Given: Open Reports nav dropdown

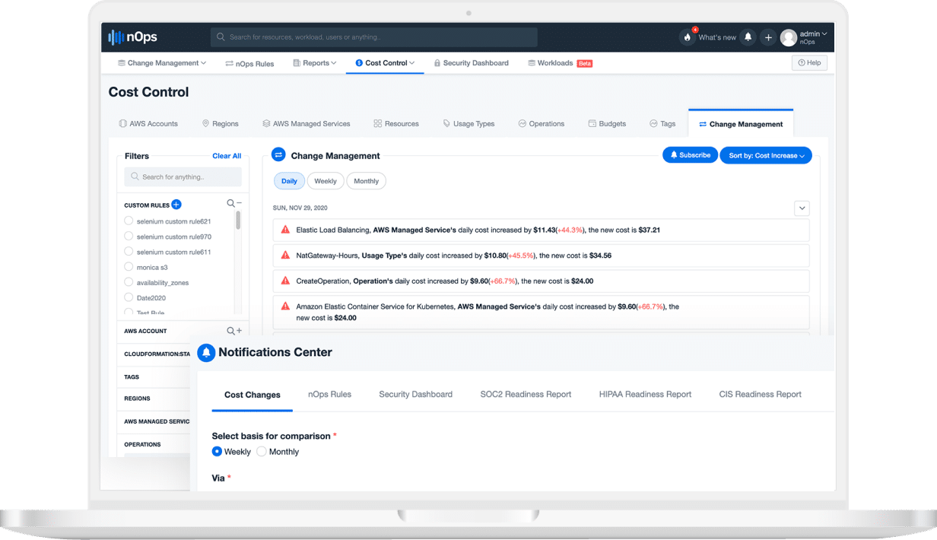Looking at the screenshot, I should [x=315, y=63].
